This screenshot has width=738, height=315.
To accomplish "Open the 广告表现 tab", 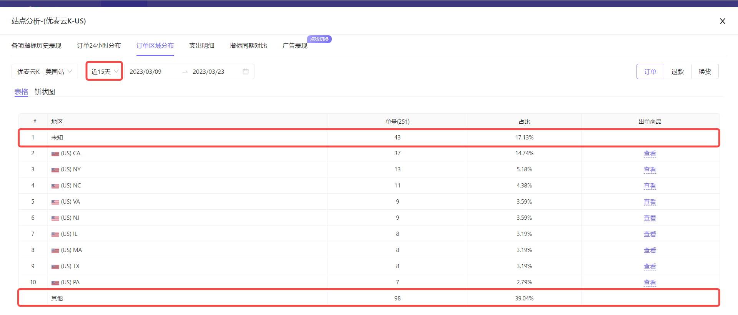I will pos(295,45).
